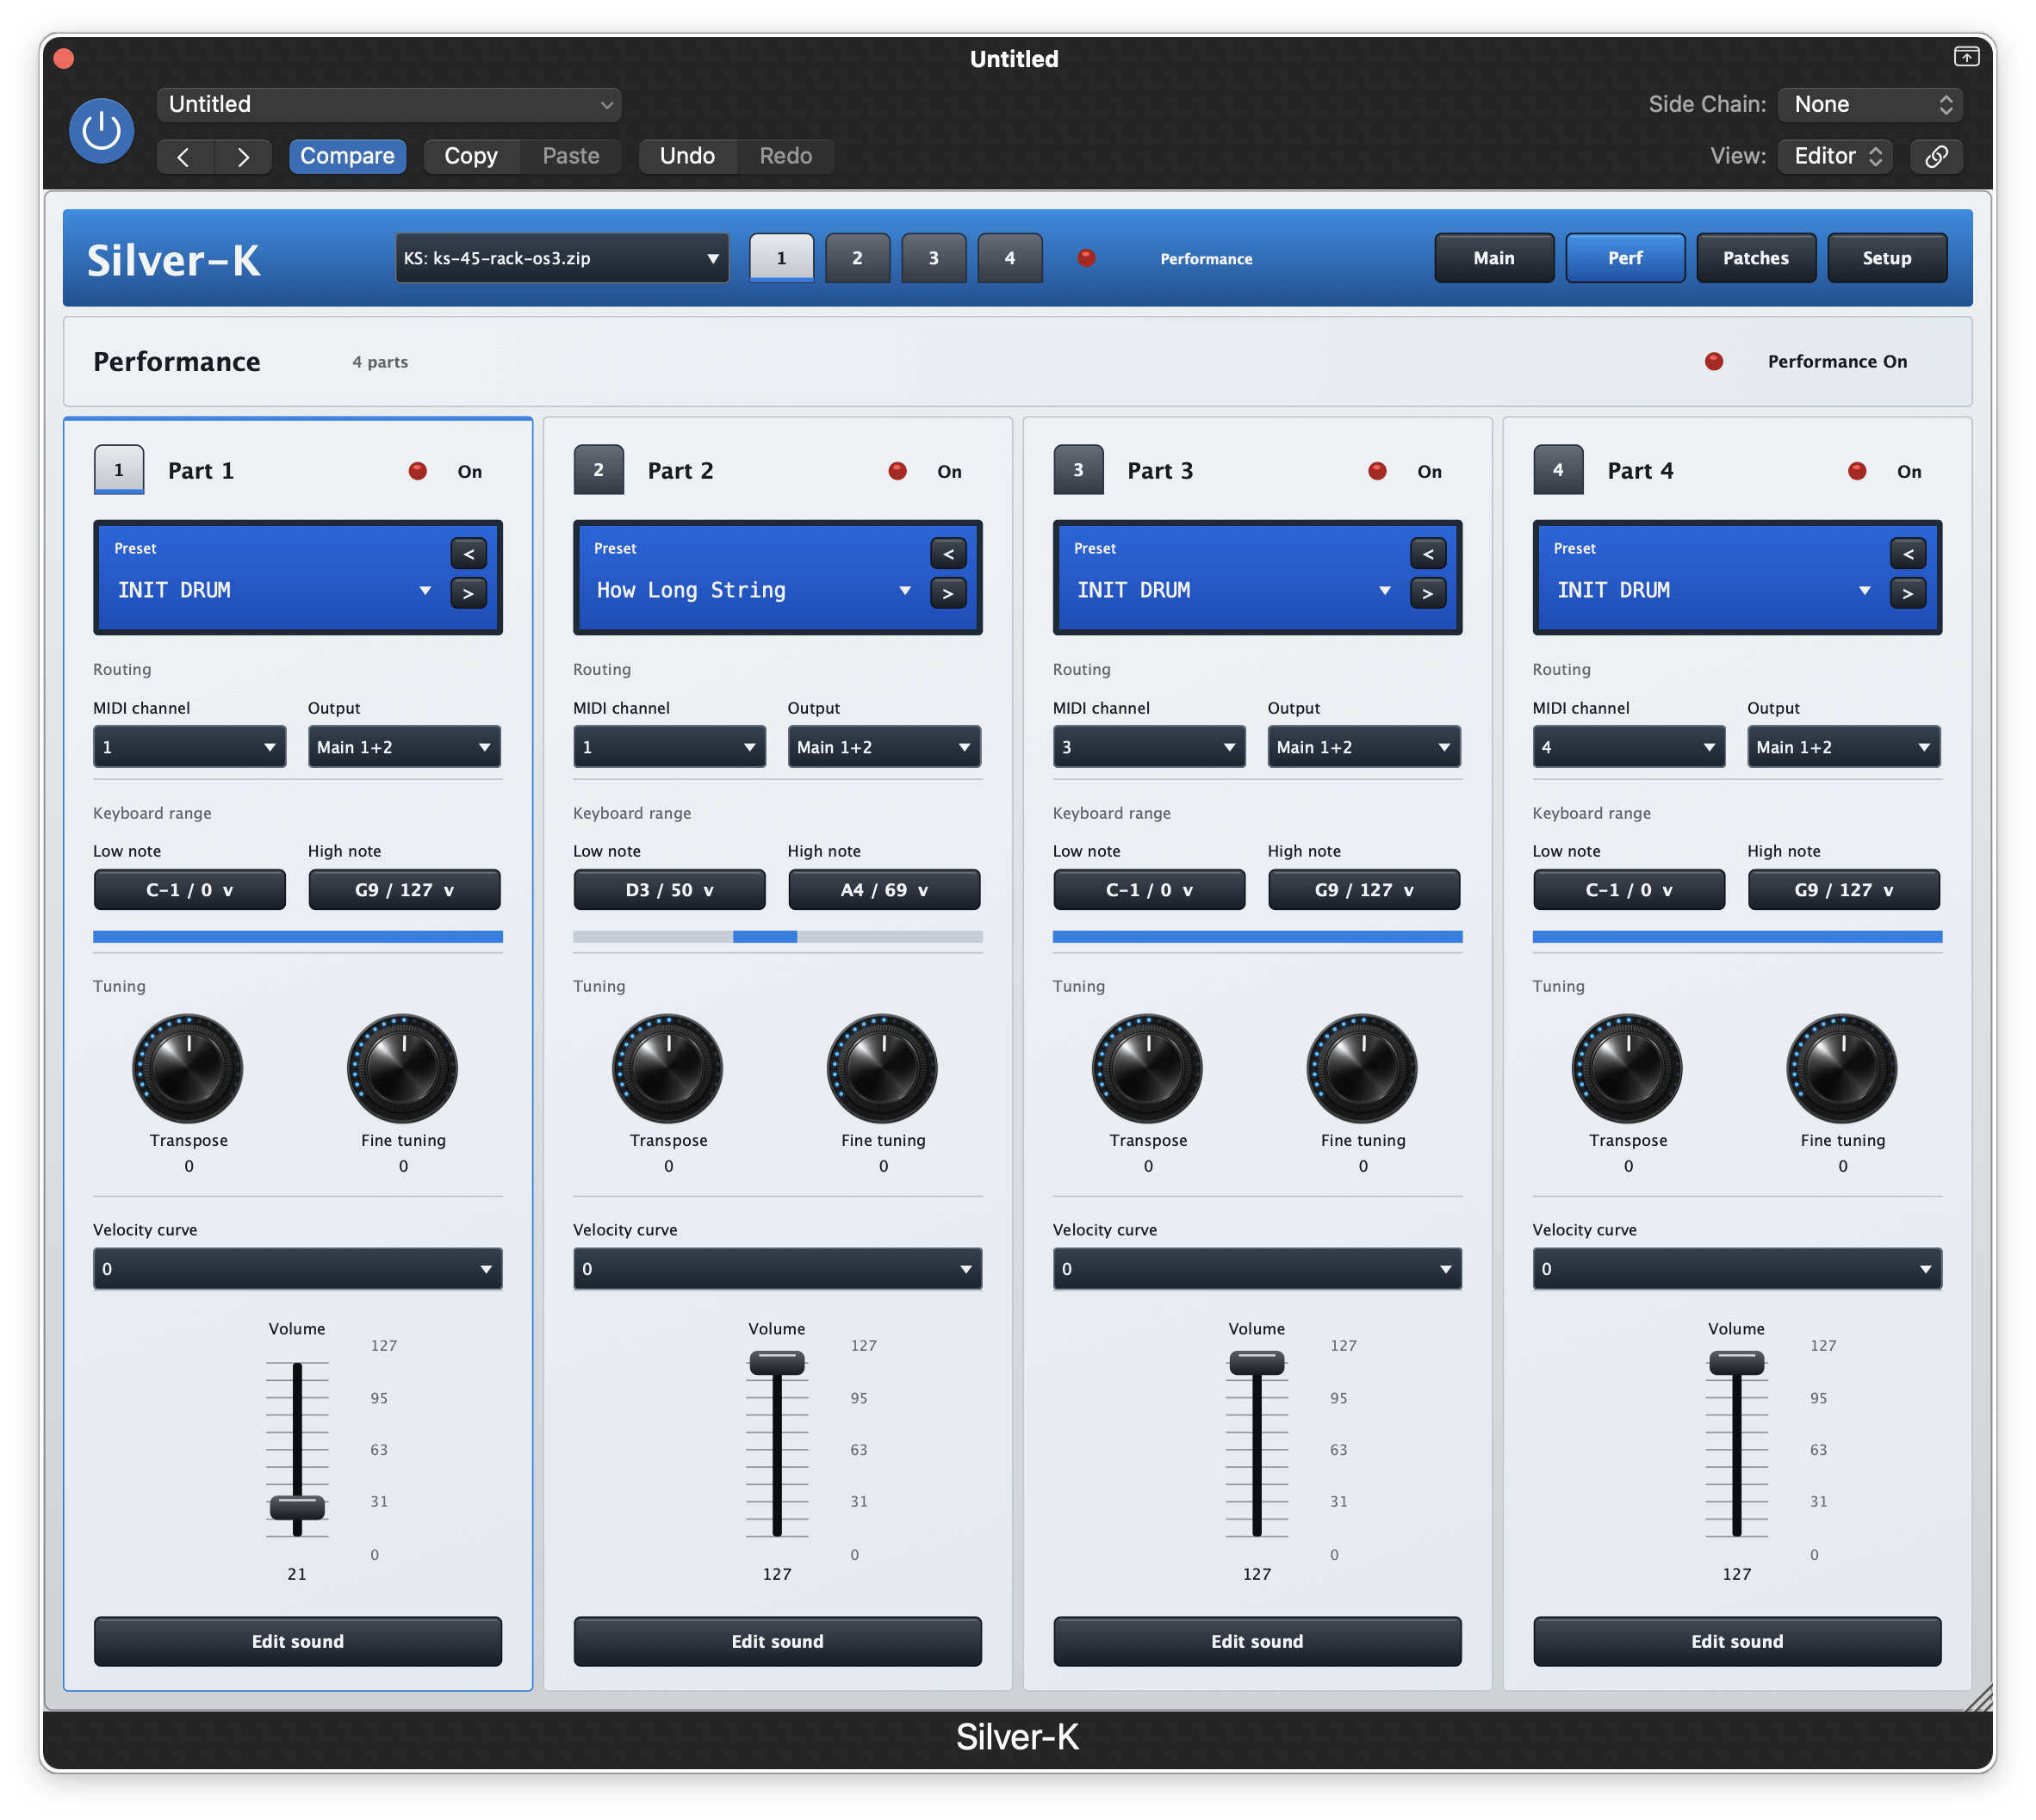Open Part 2 How Long String preset list

[x=753, y=590]
